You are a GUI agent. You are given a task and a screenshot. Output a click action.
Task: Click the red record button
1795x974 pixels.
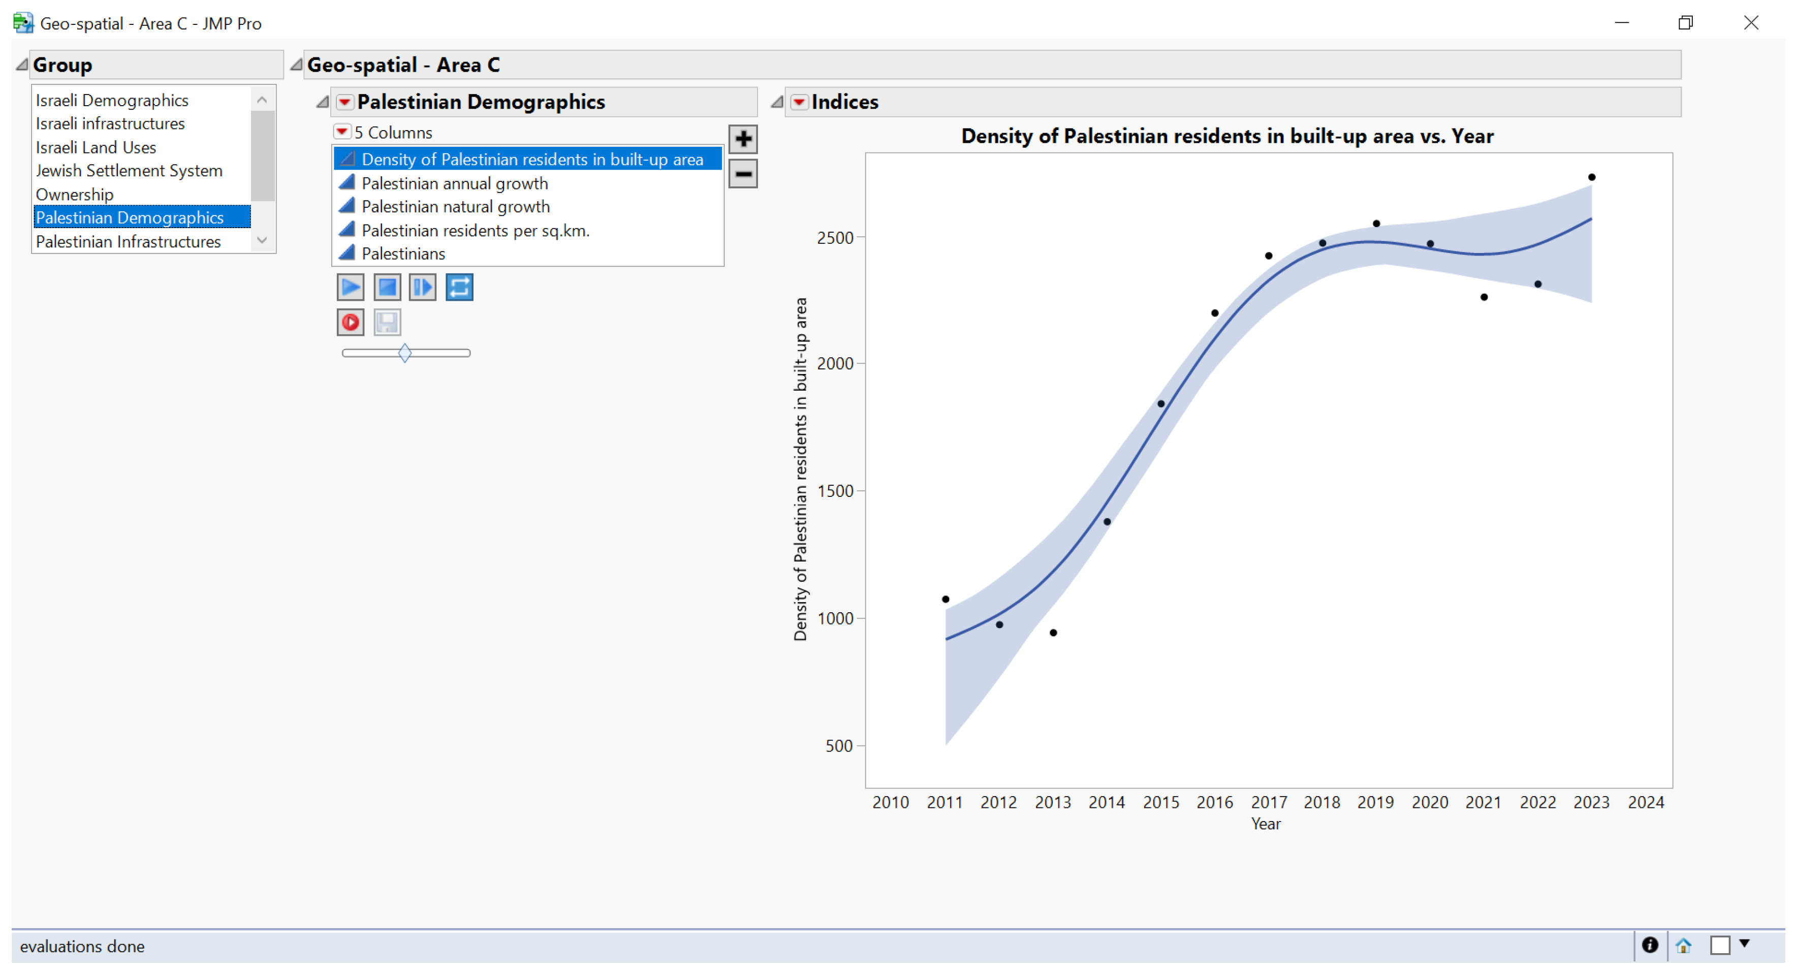(350, 323)
